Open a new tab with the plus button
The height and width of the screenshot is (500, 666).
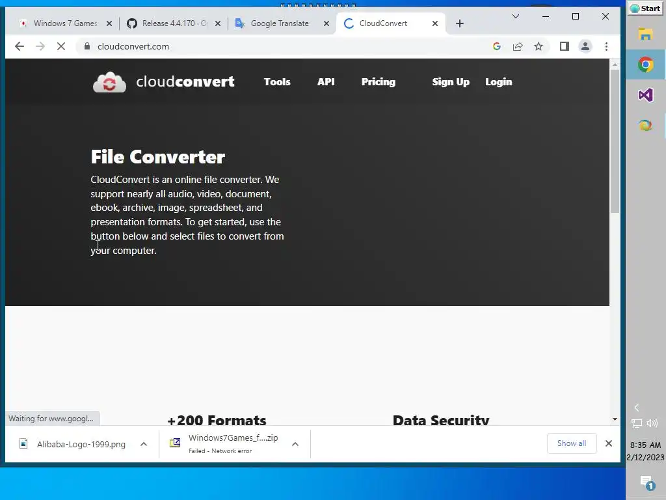[460, 23]
